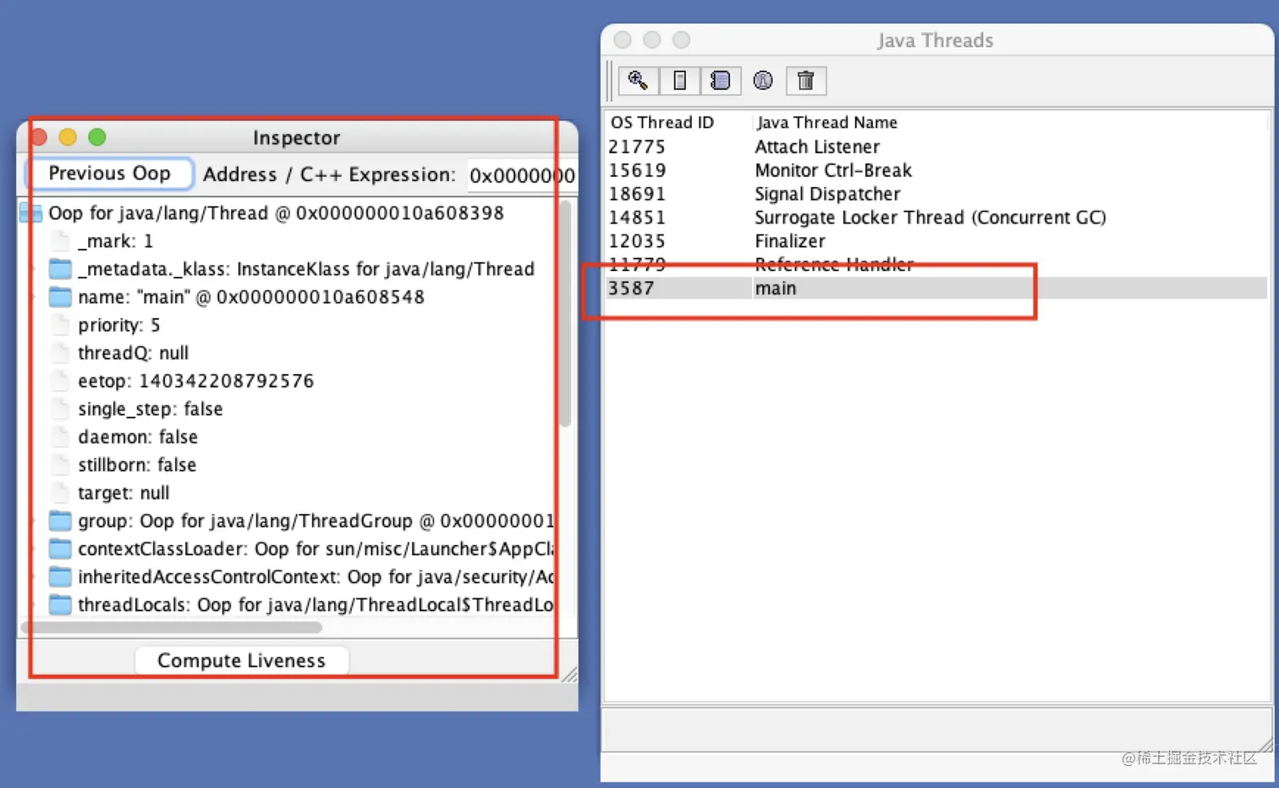Click the folder icon beside group: Oop

pos(60,521)
